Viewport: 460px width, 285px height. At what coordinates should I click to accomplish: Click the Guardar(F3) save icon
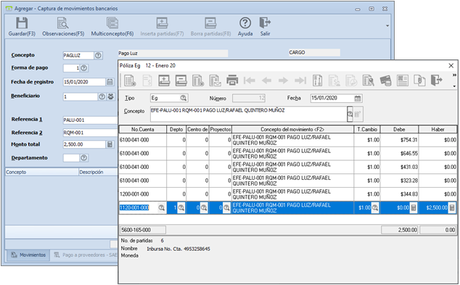[22, 23]
